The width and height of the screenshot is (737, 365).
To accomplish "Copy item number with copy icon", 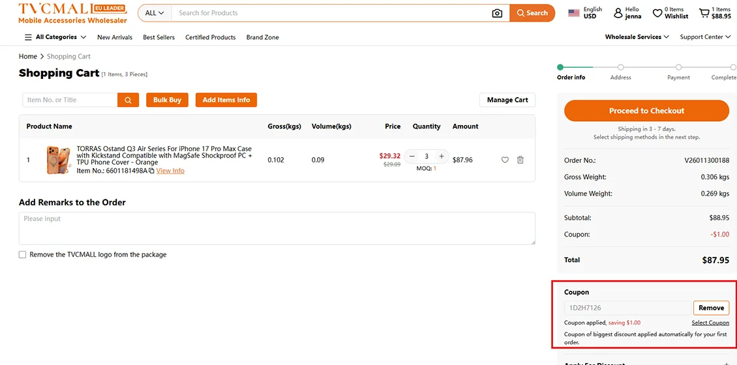I will tap(151, 171).
